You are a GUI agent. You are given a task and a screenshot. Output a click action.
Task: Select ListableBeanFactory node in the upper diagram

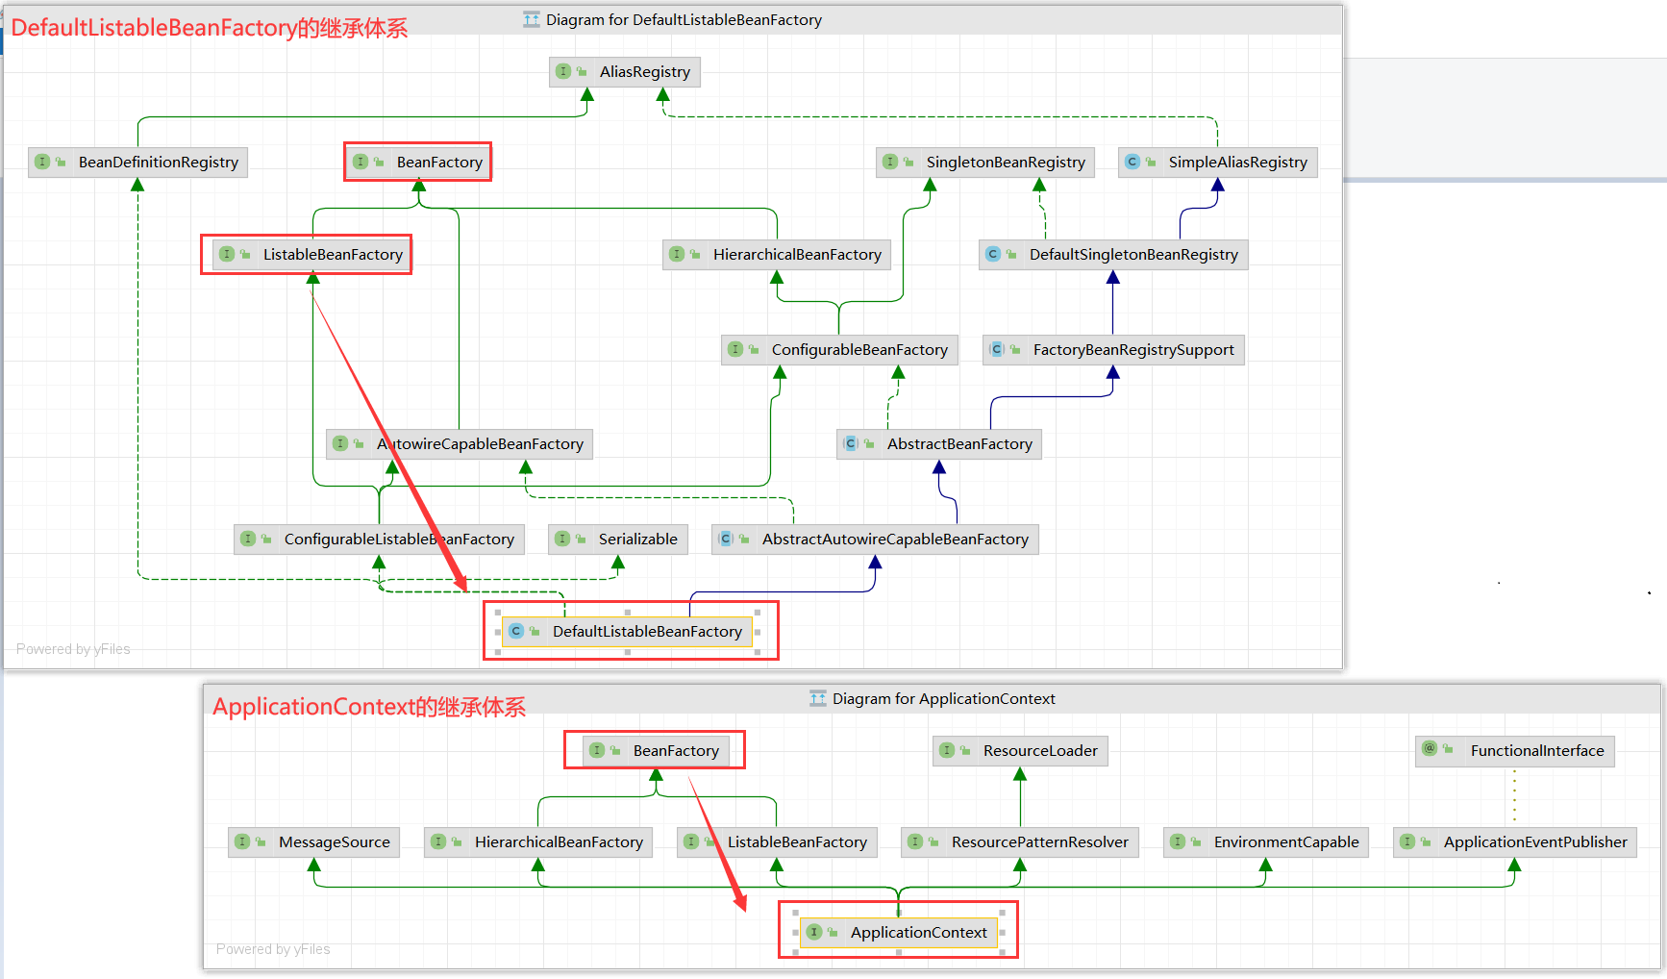(x=311, y=255)
